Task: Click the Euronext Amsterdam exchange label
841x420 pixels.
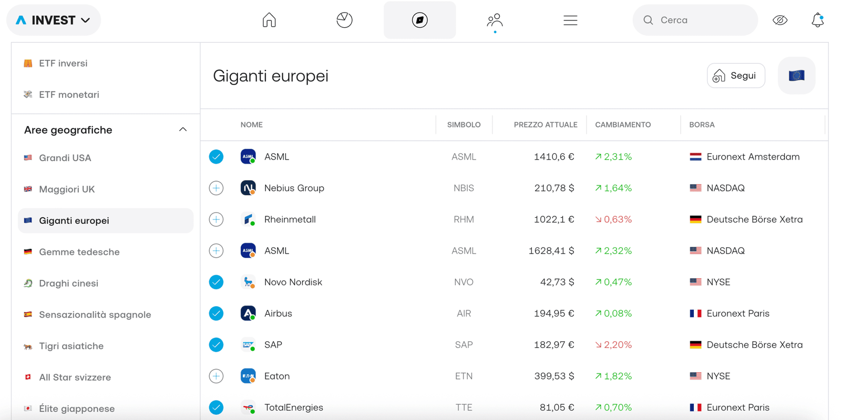Action: pyautogui.click(x=753, y=156)
